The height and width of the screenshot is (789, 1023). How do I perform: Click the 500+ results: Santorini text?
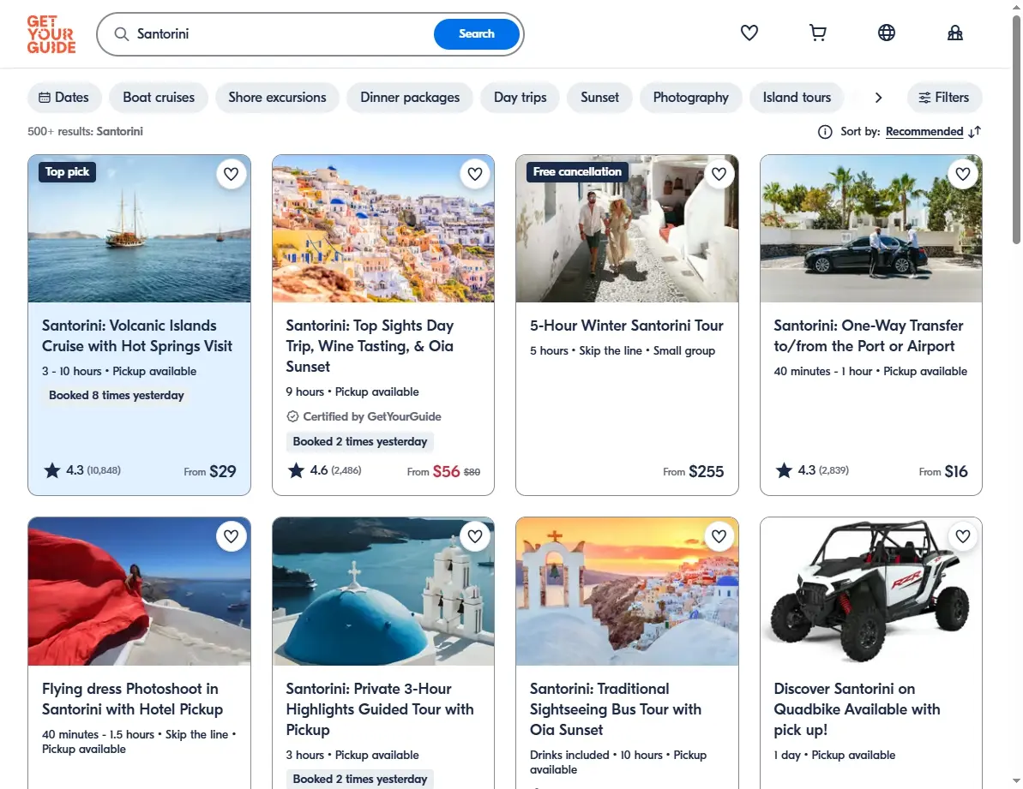point(85,132)
